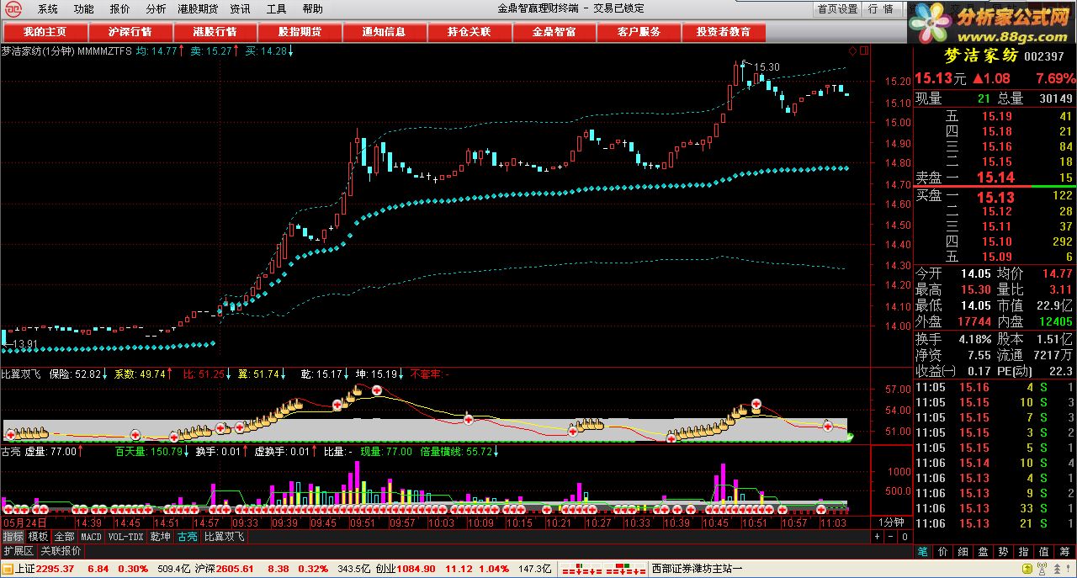
Task: Select the 模板 tab
Action: click(x=39, y=537)
